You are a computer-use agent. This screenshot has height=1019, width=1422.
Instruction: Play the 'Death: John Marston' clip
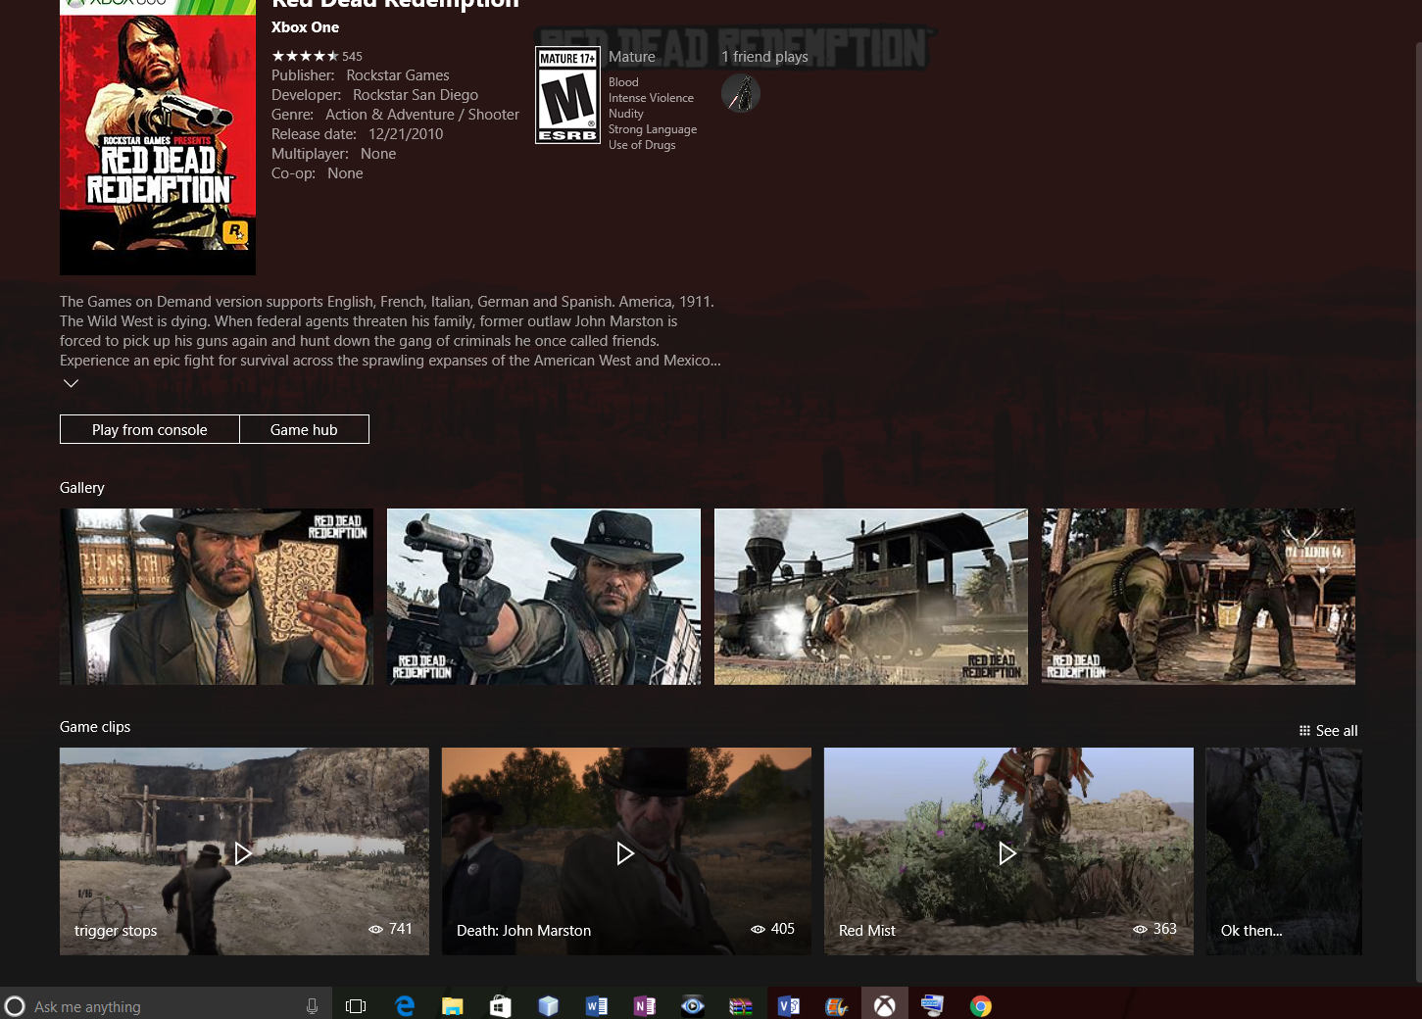click(626, 851)
